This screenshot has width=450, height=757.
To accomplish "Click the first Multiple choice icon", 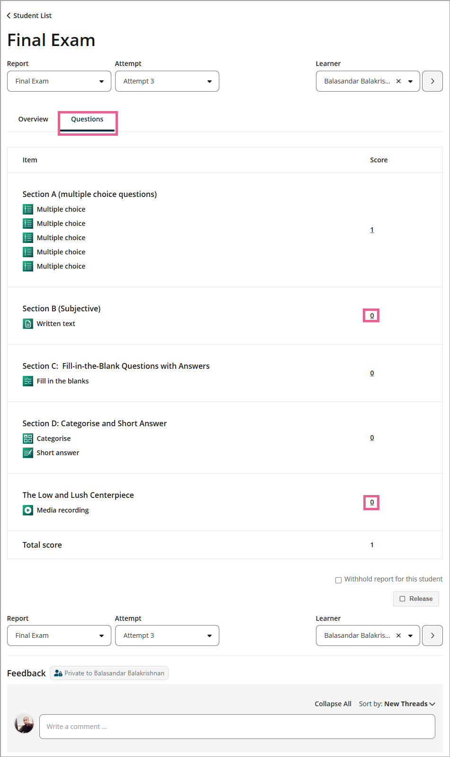I will point(28,209).
